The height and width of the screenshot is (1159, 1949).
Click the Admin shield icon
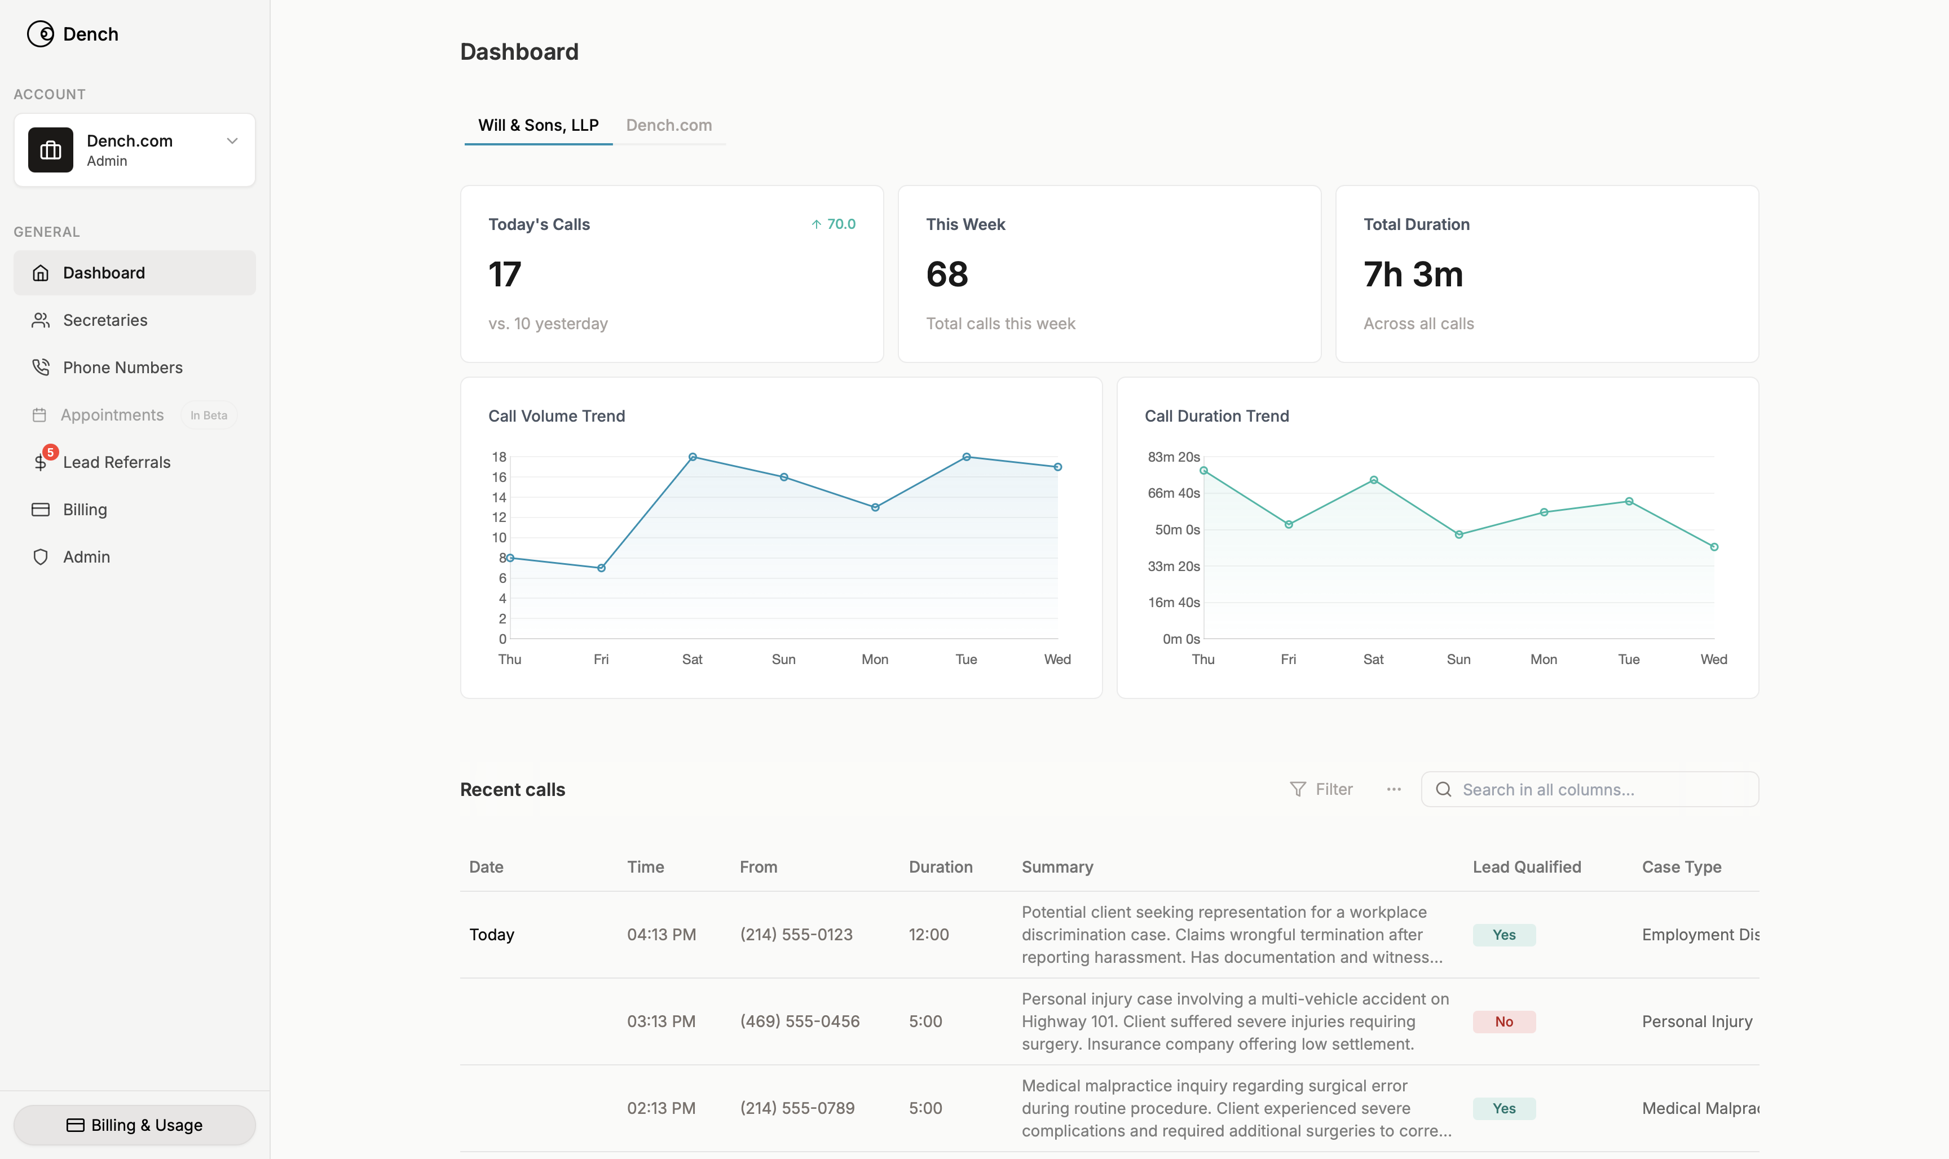coord(41,557)
